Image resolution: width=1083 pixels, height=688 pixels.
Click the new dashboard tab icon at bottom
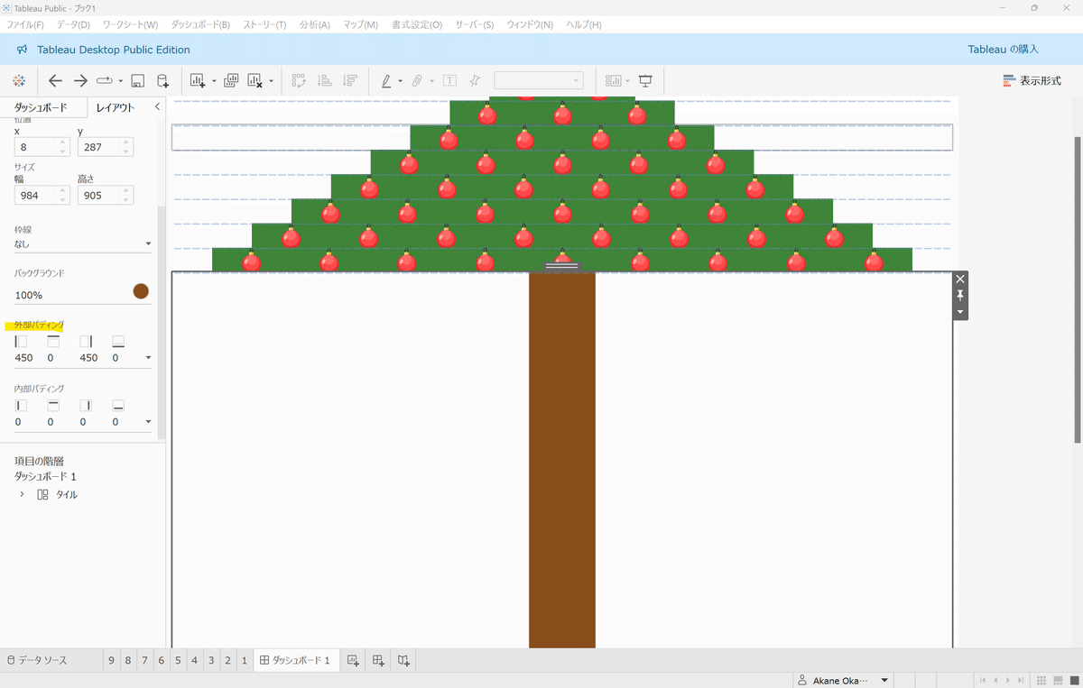[x=379, y=660]
